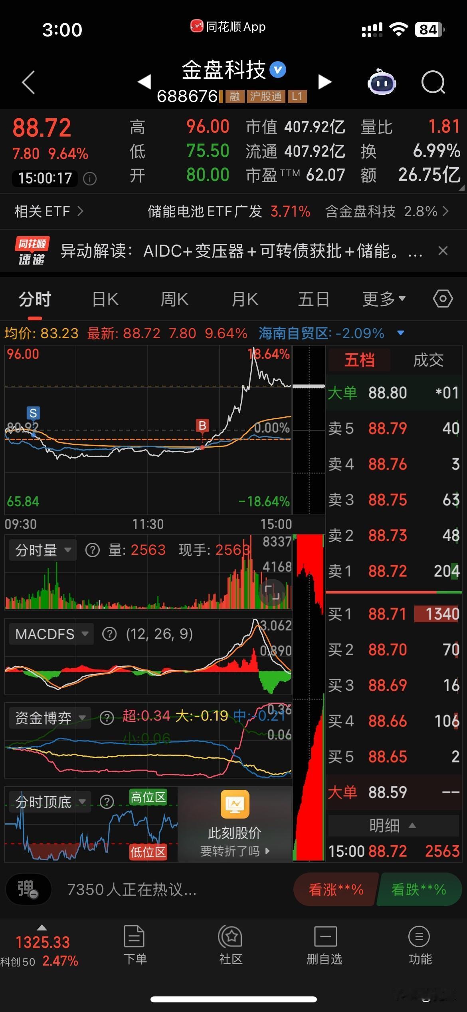The image size is (467, 1012).
Task: Switch to 成交 trades tab
Action: (x=428, y=360)
